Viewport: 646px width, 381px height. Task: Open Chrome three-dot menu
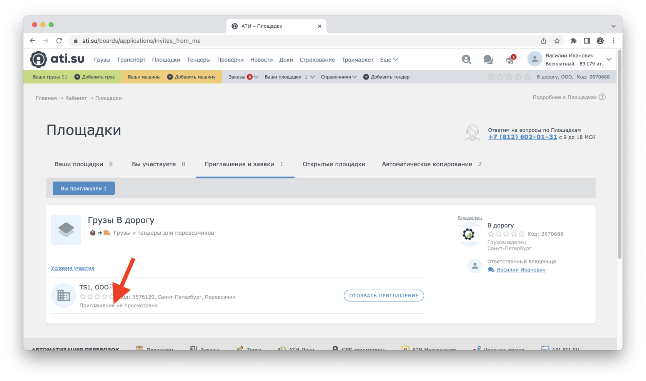coord(613,41)
